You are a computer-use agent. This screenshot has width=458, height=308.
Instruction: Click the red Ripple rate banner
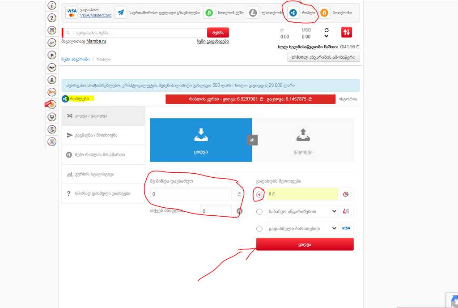pyautogui.click(x=250, y=99)
